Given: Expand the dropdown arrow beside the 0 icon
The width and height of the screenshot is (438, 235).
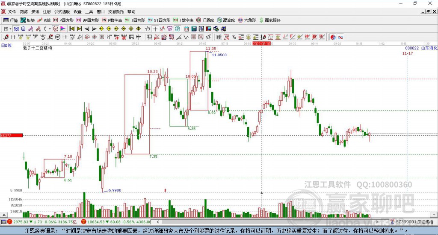Looking at the screenshot, I should click(50, 29).
